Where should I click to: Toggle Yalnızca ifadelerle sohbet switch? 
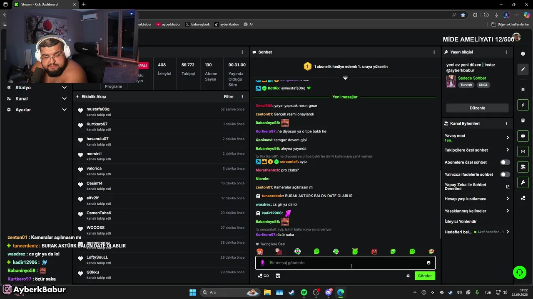[505, 174]
